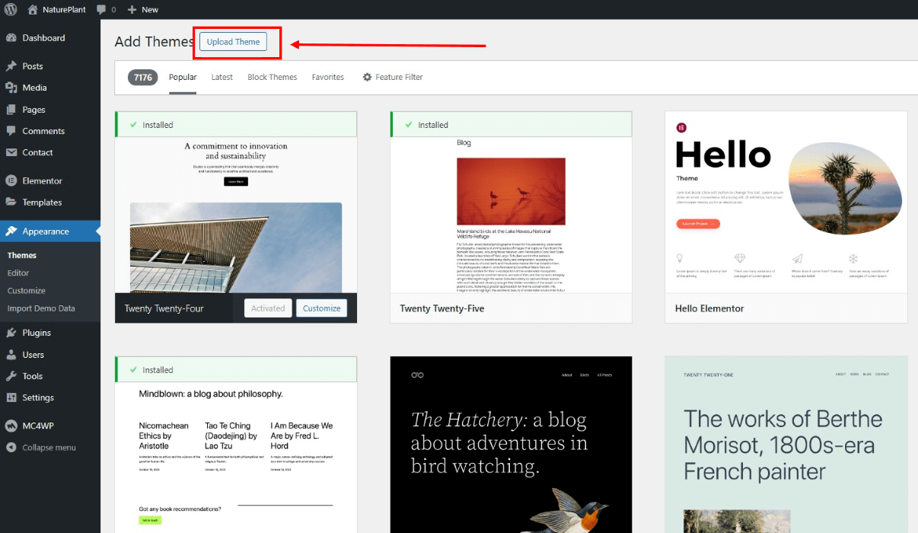Click the Elementor logo icon

point(11,180)
